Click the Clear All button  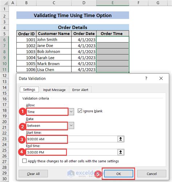click(33, 174)
